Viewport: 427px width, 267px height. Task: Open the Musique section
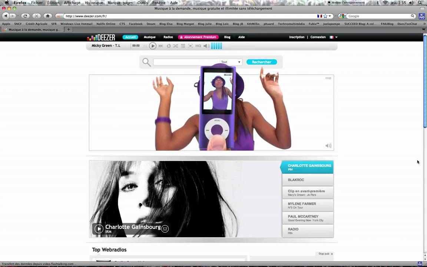[x=149, y=37]
